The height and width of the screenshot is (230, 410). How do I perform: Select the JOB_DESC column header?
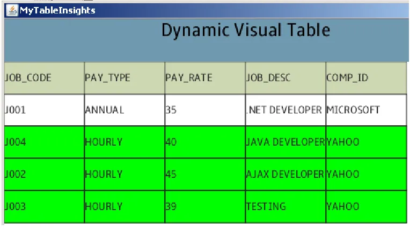click(x=285, y=78)
